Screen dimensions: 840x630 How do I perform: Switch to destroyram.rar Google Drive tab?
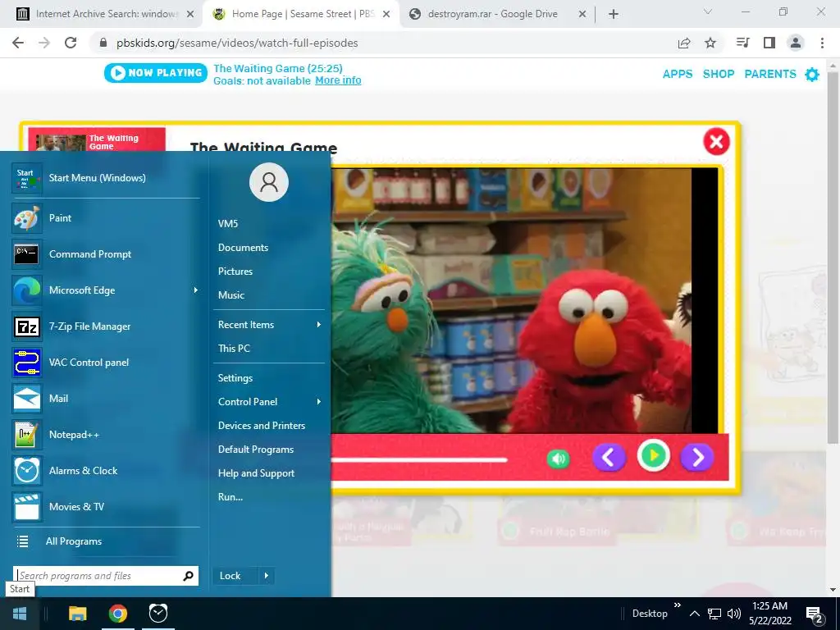(497, 14)
